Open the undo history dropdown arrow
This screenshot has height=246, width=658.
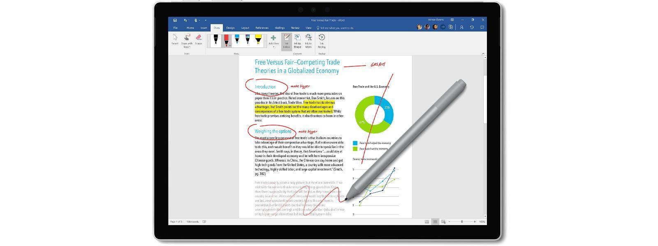tap(189, 20)
